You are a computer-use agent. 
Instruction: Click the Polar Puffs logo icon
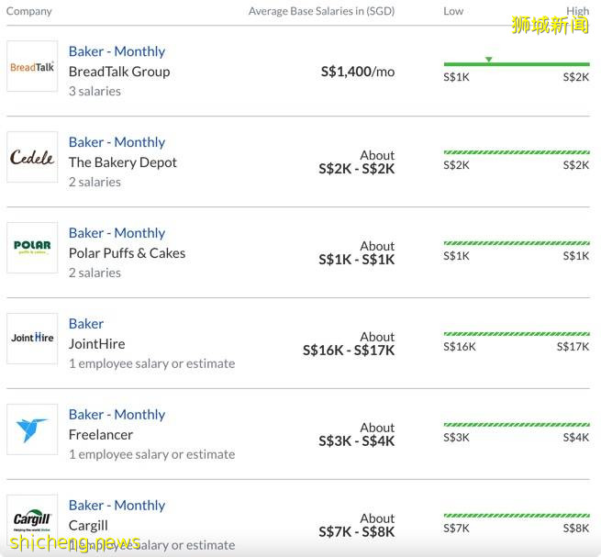[32, 248]
